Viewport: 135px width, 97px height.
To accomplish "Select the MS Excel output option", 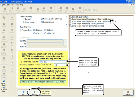I will [49, 30].
